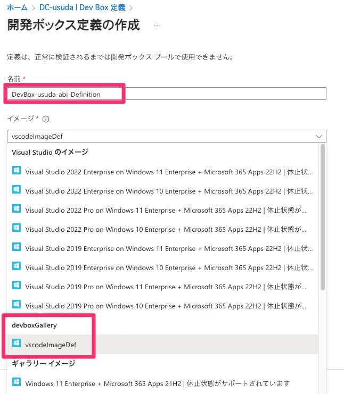Select Visual Studio 2022 Pro on Windows 11 image
This screenshot has height=394, width=344.
(162, 210)
